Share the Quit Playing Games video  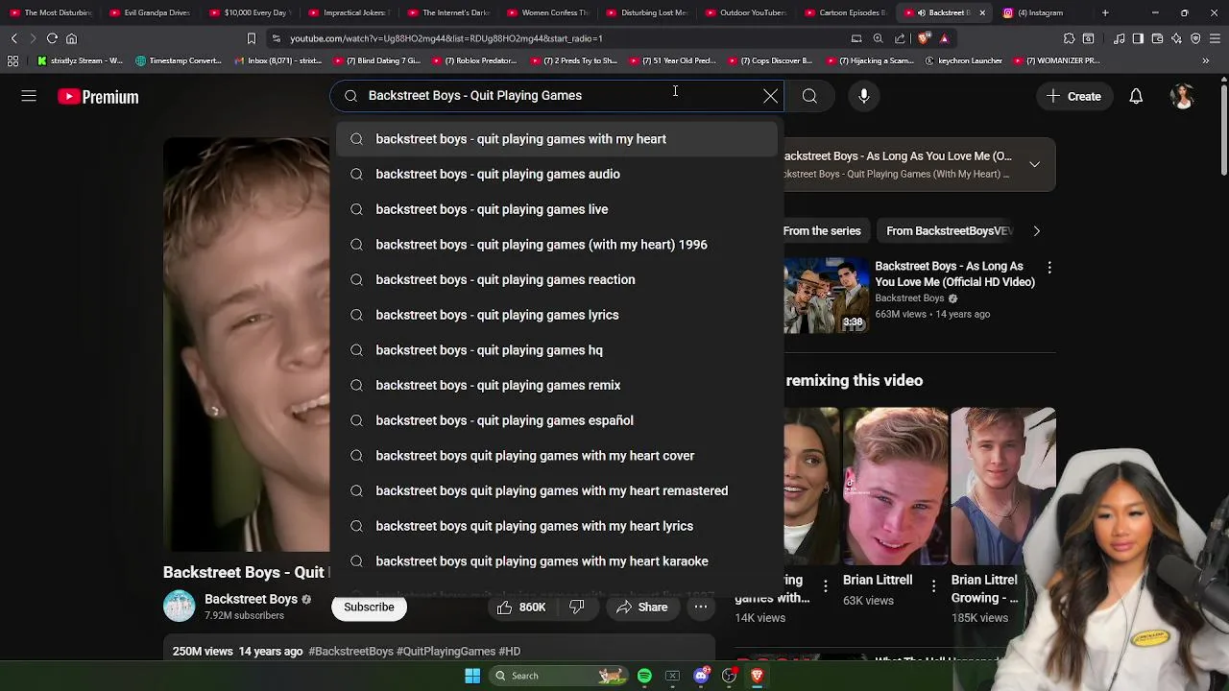(641, 608)
